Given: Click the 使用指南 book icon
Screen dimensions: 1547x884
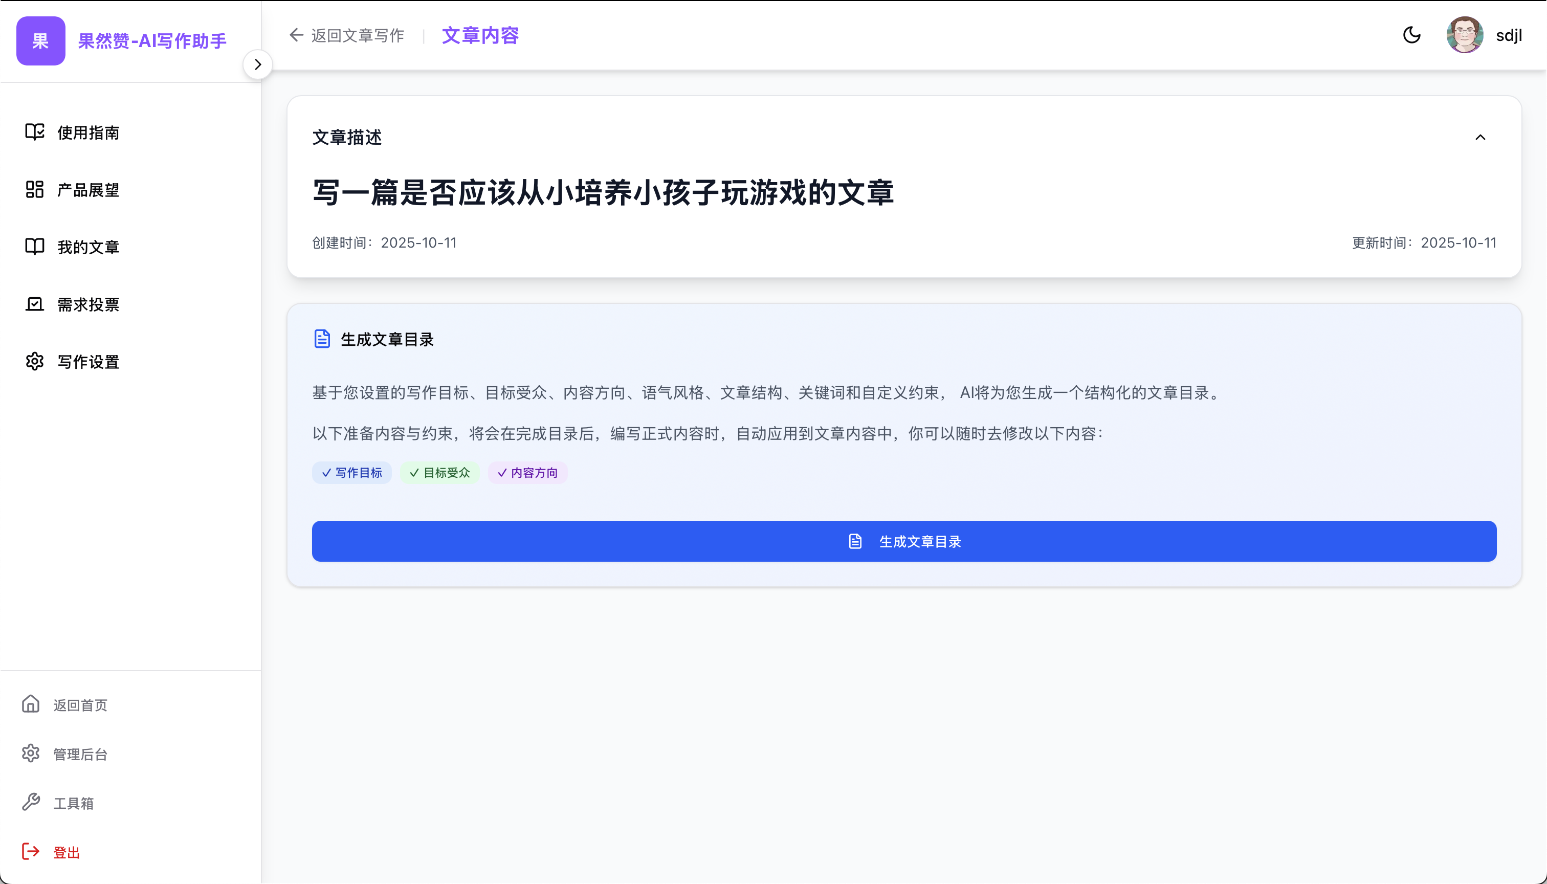Looking at the screenshot, I should tap(35, 132).
